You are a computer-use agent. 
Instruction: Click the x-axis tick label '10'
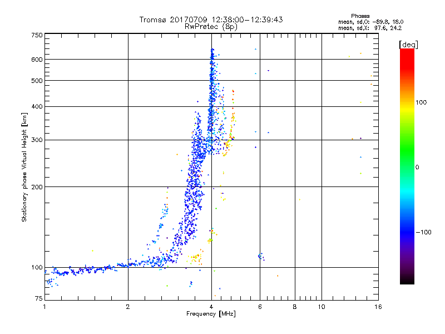coord(322,307)
